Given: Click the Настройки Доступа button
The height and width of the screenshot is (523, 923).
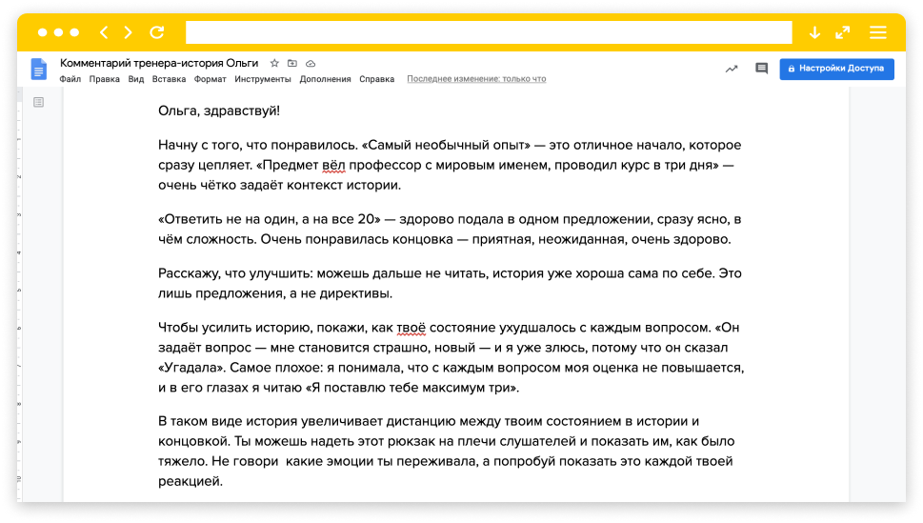Looking at the screenshot, I should (836, 69).
